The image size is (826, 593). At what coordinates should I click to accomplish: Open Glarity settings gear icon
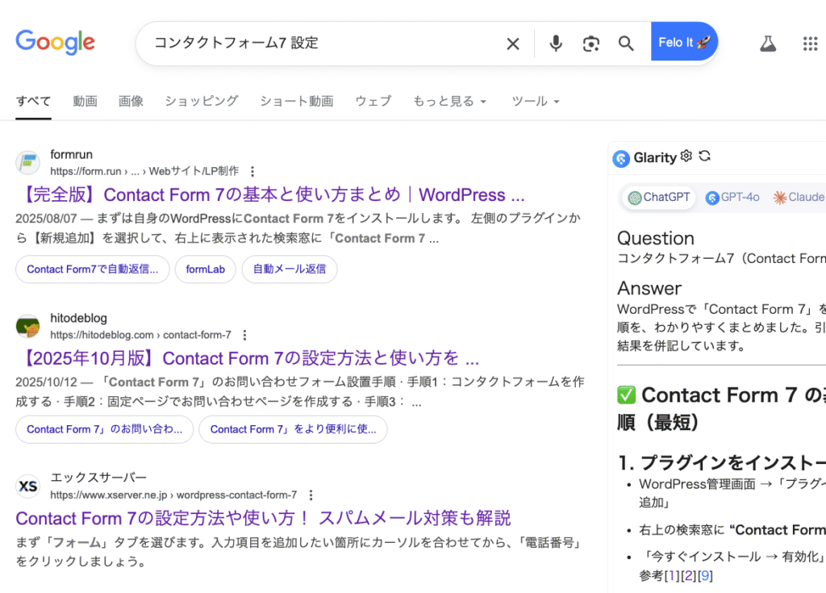686,157
